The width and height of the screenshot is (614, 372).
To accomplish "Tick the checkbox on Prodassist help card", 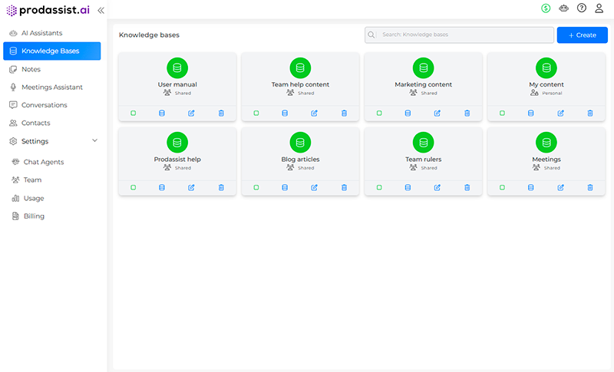I will tap(134, 187).
